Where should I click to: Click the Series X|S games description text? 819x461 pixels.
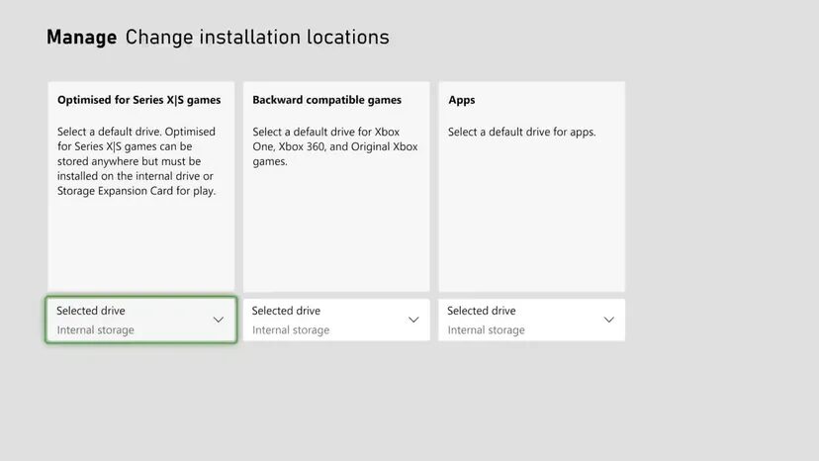(x=136, y=161)
